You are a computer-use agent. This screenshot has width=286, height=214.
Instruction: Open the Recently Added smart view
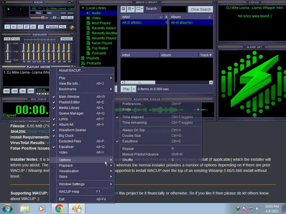pos(104,28)
